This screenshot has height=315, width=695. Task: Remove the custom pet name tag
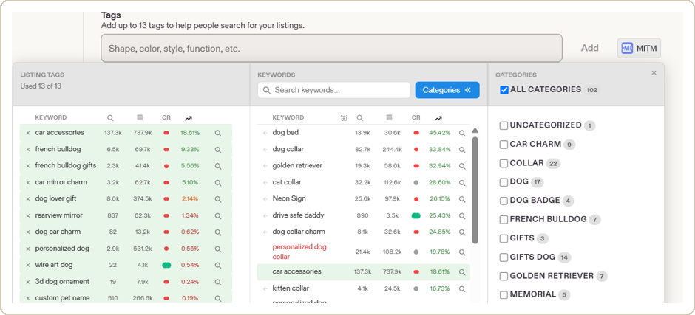coord(28,299)
